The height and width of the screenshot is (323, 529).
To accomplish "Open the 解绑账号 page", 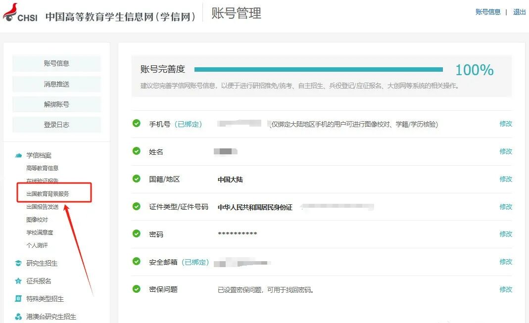I will (56, 104).
